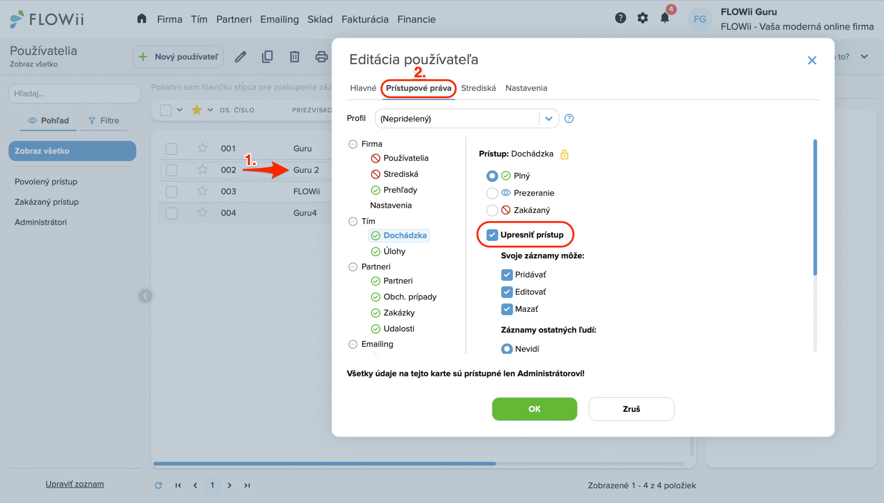The image size is (884, 503).
Task: Click the green OK button
Action: [534, 409]
